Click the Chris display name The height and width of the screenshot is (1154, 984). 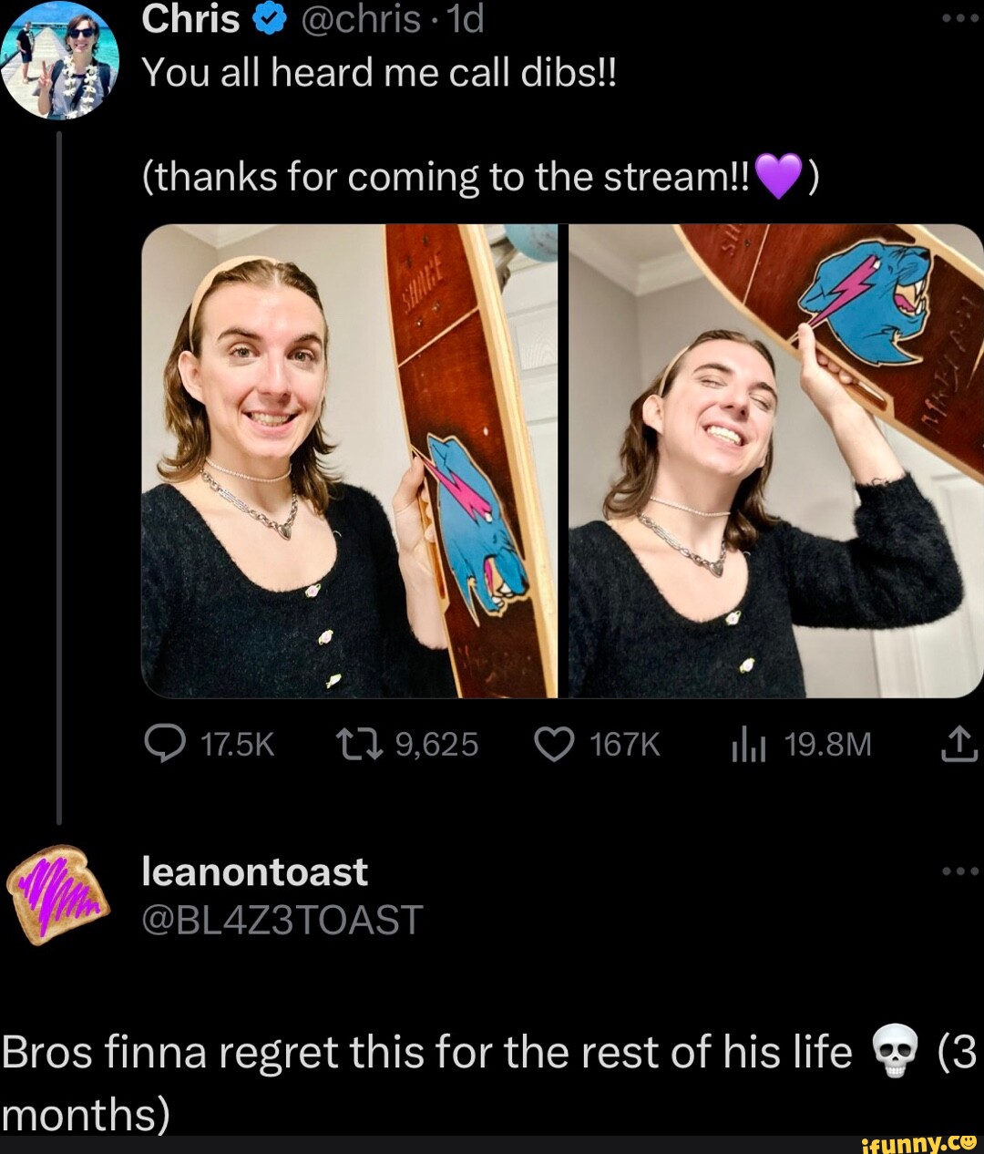click(190, 19)
